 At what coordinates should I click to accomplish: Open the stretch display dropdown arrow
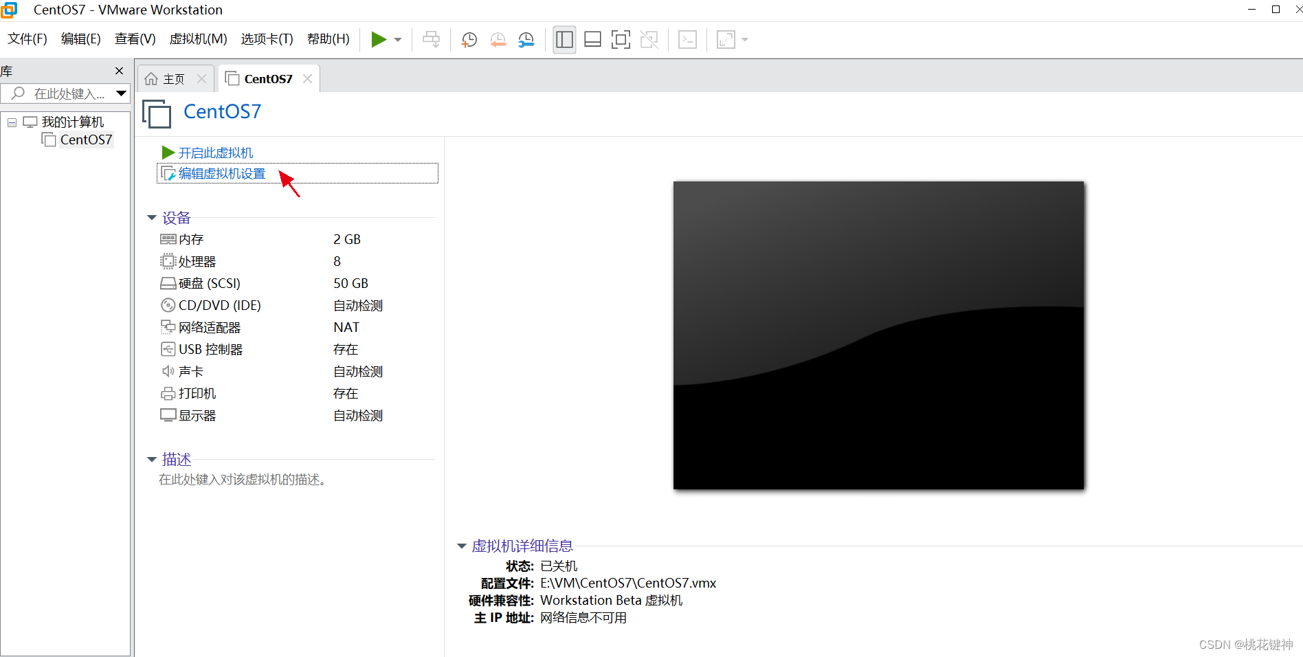745,40
